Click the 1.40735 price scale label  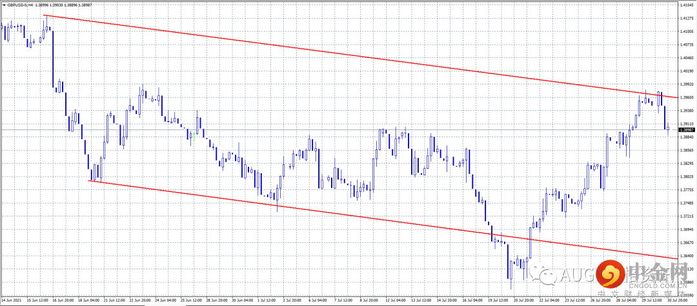(687, 44)
